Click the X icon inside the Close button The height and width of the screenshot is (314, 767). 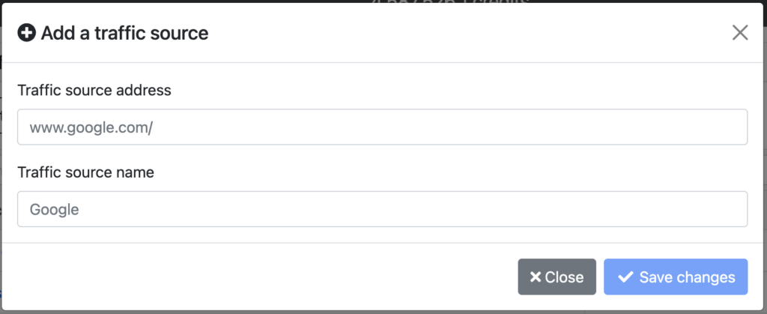point(536,277)
